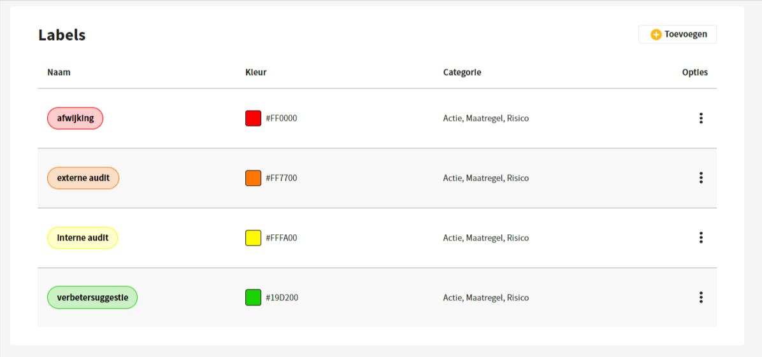
Task: Click categorie text in afwijking row
Action: [x=486, y=118]
